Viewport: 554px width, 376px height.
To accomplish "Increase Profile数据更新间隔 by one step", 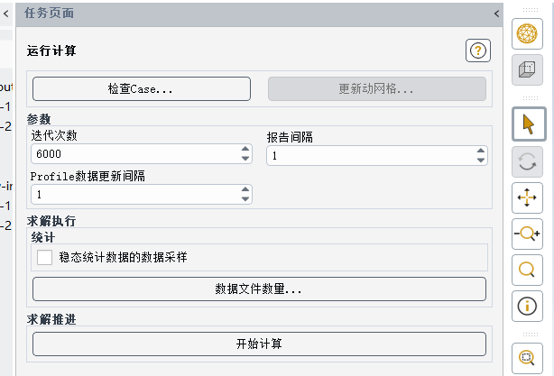I will (245, 189).
